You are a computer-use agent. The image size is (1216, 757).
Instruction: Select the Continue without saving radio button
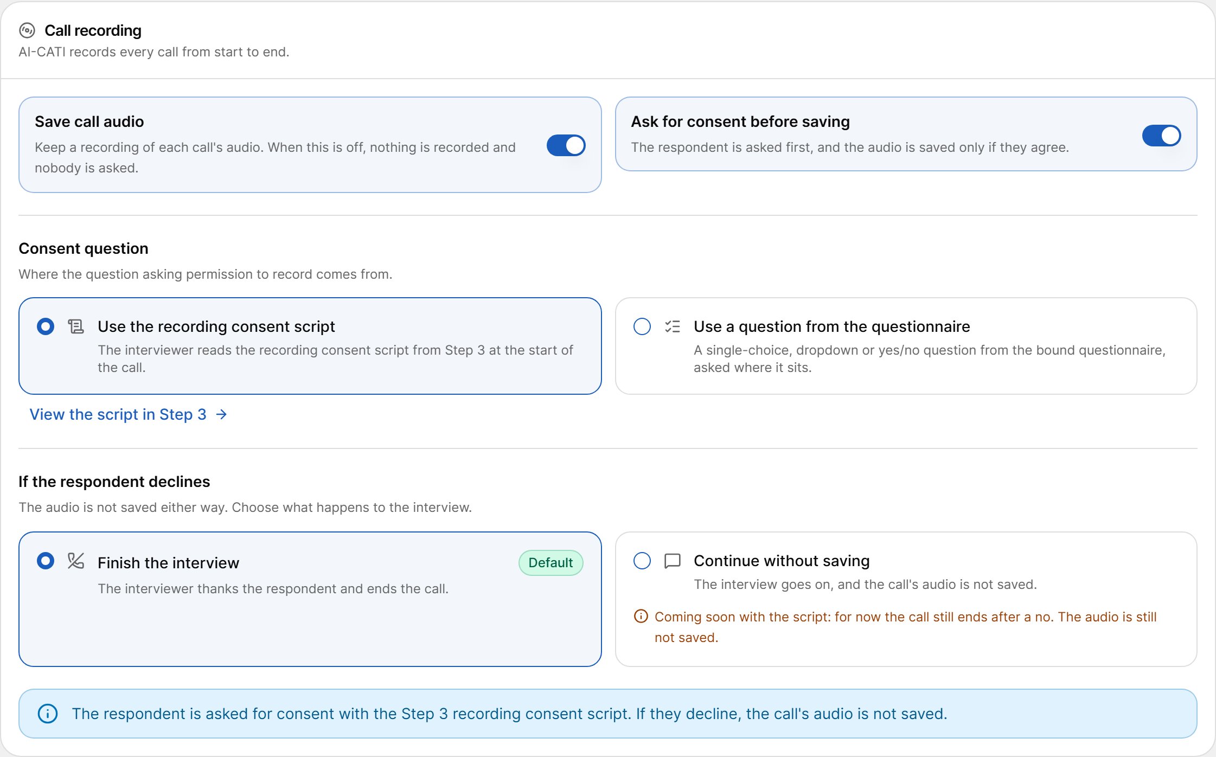pos(642,561)
